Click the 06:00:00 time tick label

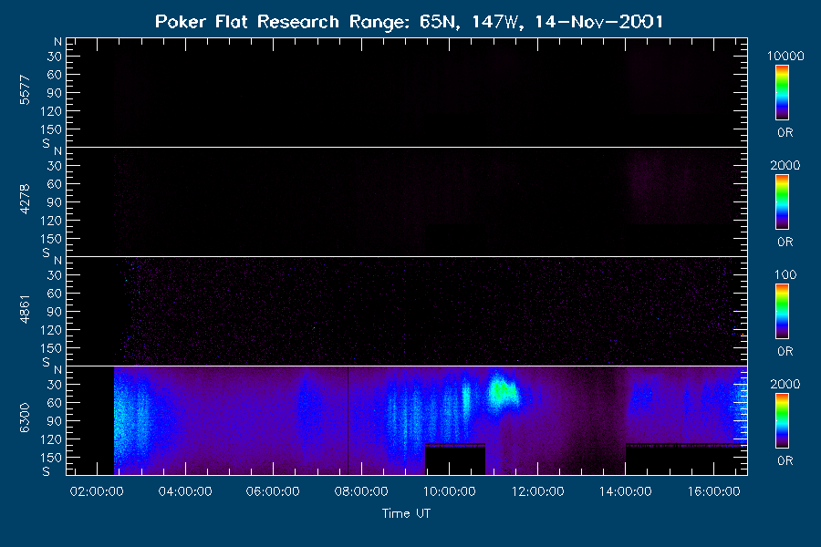[273, 491]
